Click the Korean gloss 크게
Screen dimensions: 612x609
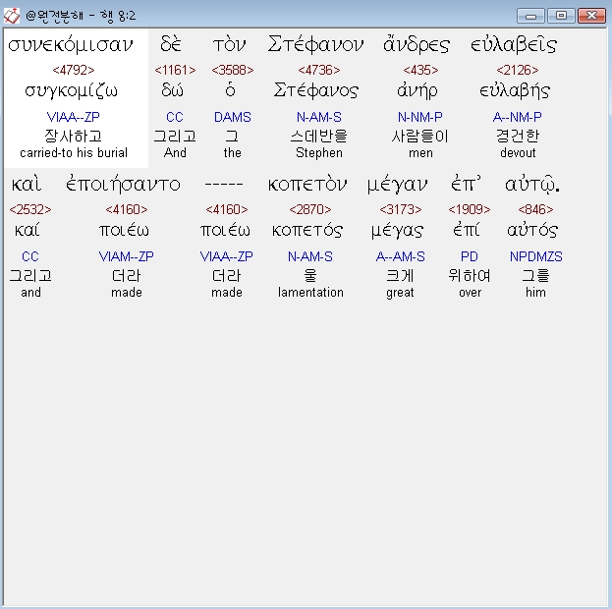point(401,276)
